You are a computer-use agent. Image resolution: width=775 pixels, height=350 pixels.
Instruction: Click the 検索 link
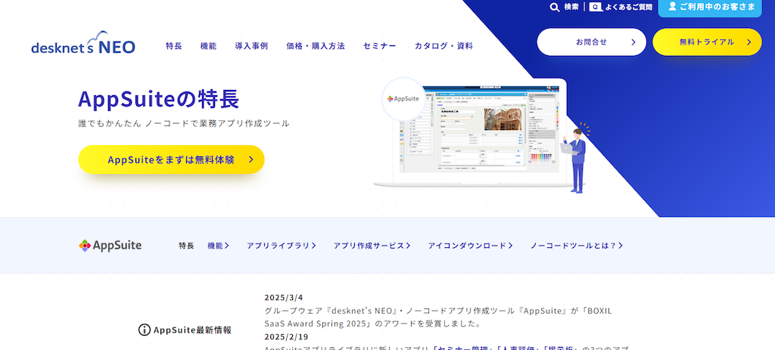[571, 7]
